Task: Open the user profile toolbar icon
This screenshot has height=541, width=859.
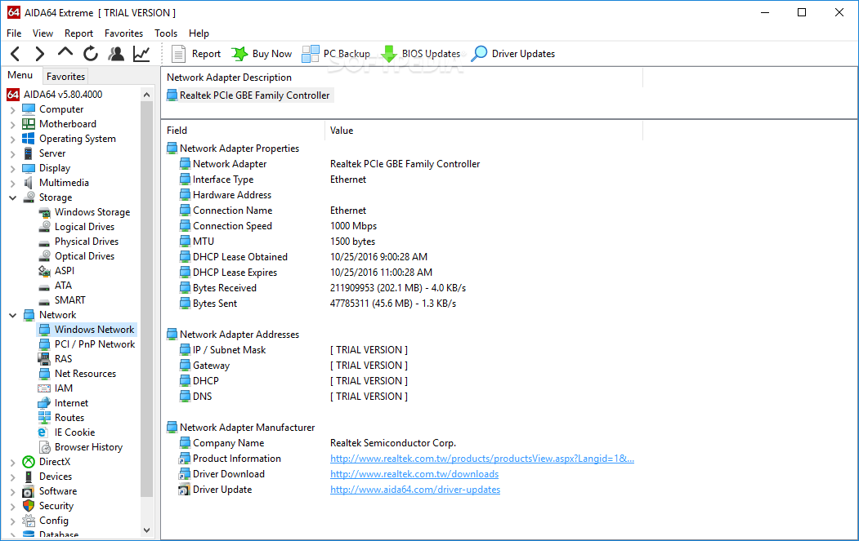Action: tap(115, 54)
